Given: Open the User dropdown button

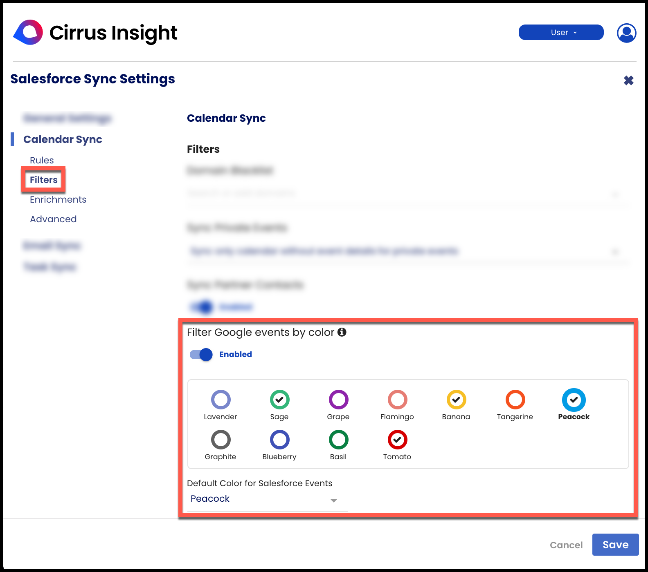Looking at the screenshot, I should pyautogui.click(x=561, y=32).
